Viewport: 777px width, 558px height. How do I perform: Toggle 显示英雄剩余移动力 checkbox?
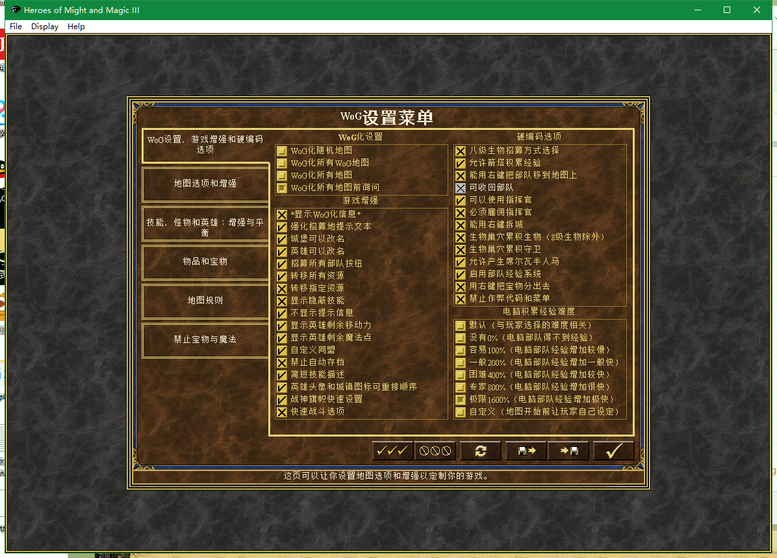click(282, 325)
